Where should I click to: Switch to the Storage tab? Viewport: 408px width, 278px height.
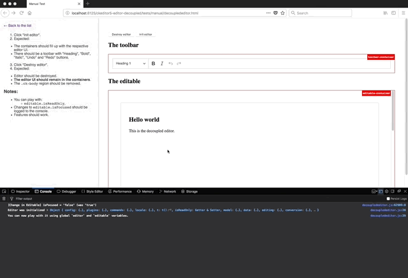pos(189,191)
